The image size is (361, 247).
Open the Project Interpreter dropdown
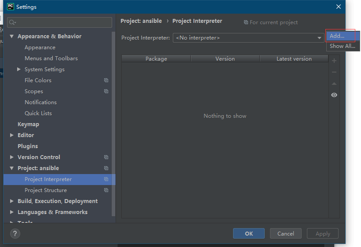point(248,38)
